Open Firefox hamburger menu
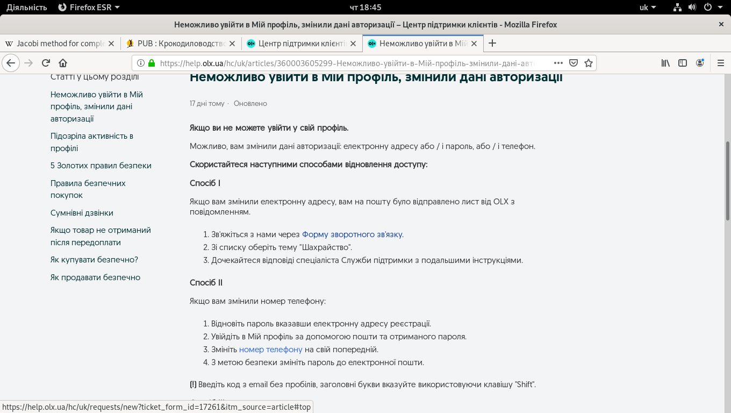The image size is (731, 413). click(721, 63)
